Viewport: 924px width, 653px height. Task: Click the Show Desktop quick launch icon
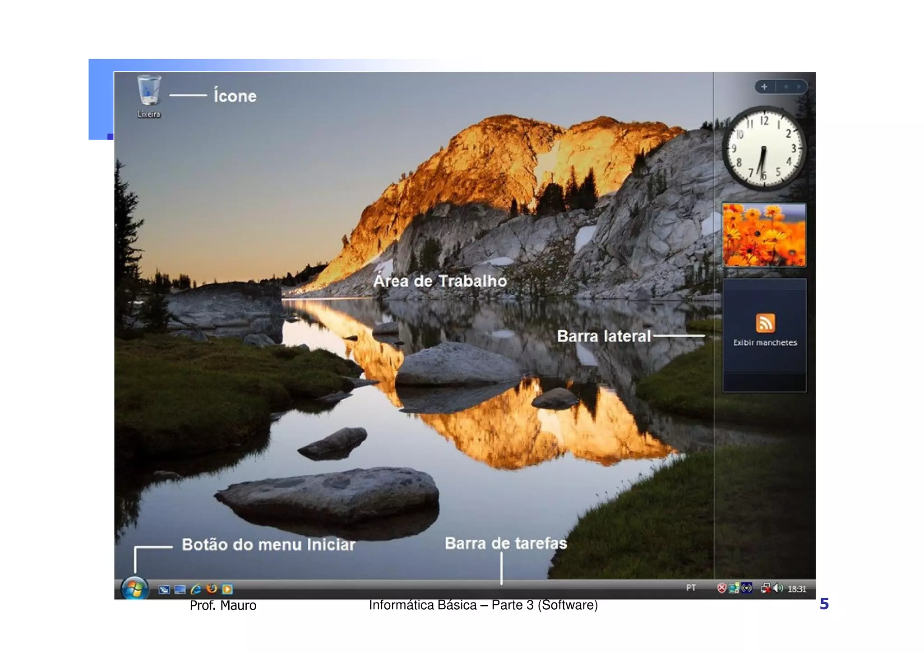pyautogui.click(x=164, y=589)
